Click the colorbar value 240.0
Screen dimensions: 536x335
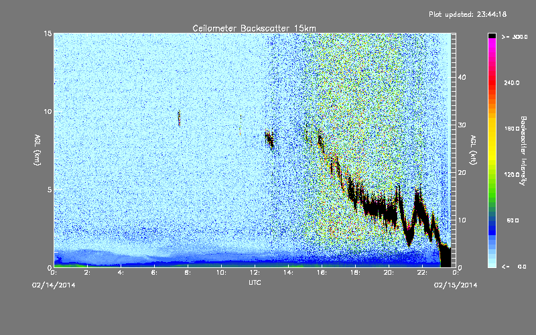point(512,83)
